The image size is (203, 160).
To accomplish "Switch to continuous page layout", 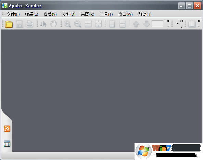I will [x=122, y=24].
